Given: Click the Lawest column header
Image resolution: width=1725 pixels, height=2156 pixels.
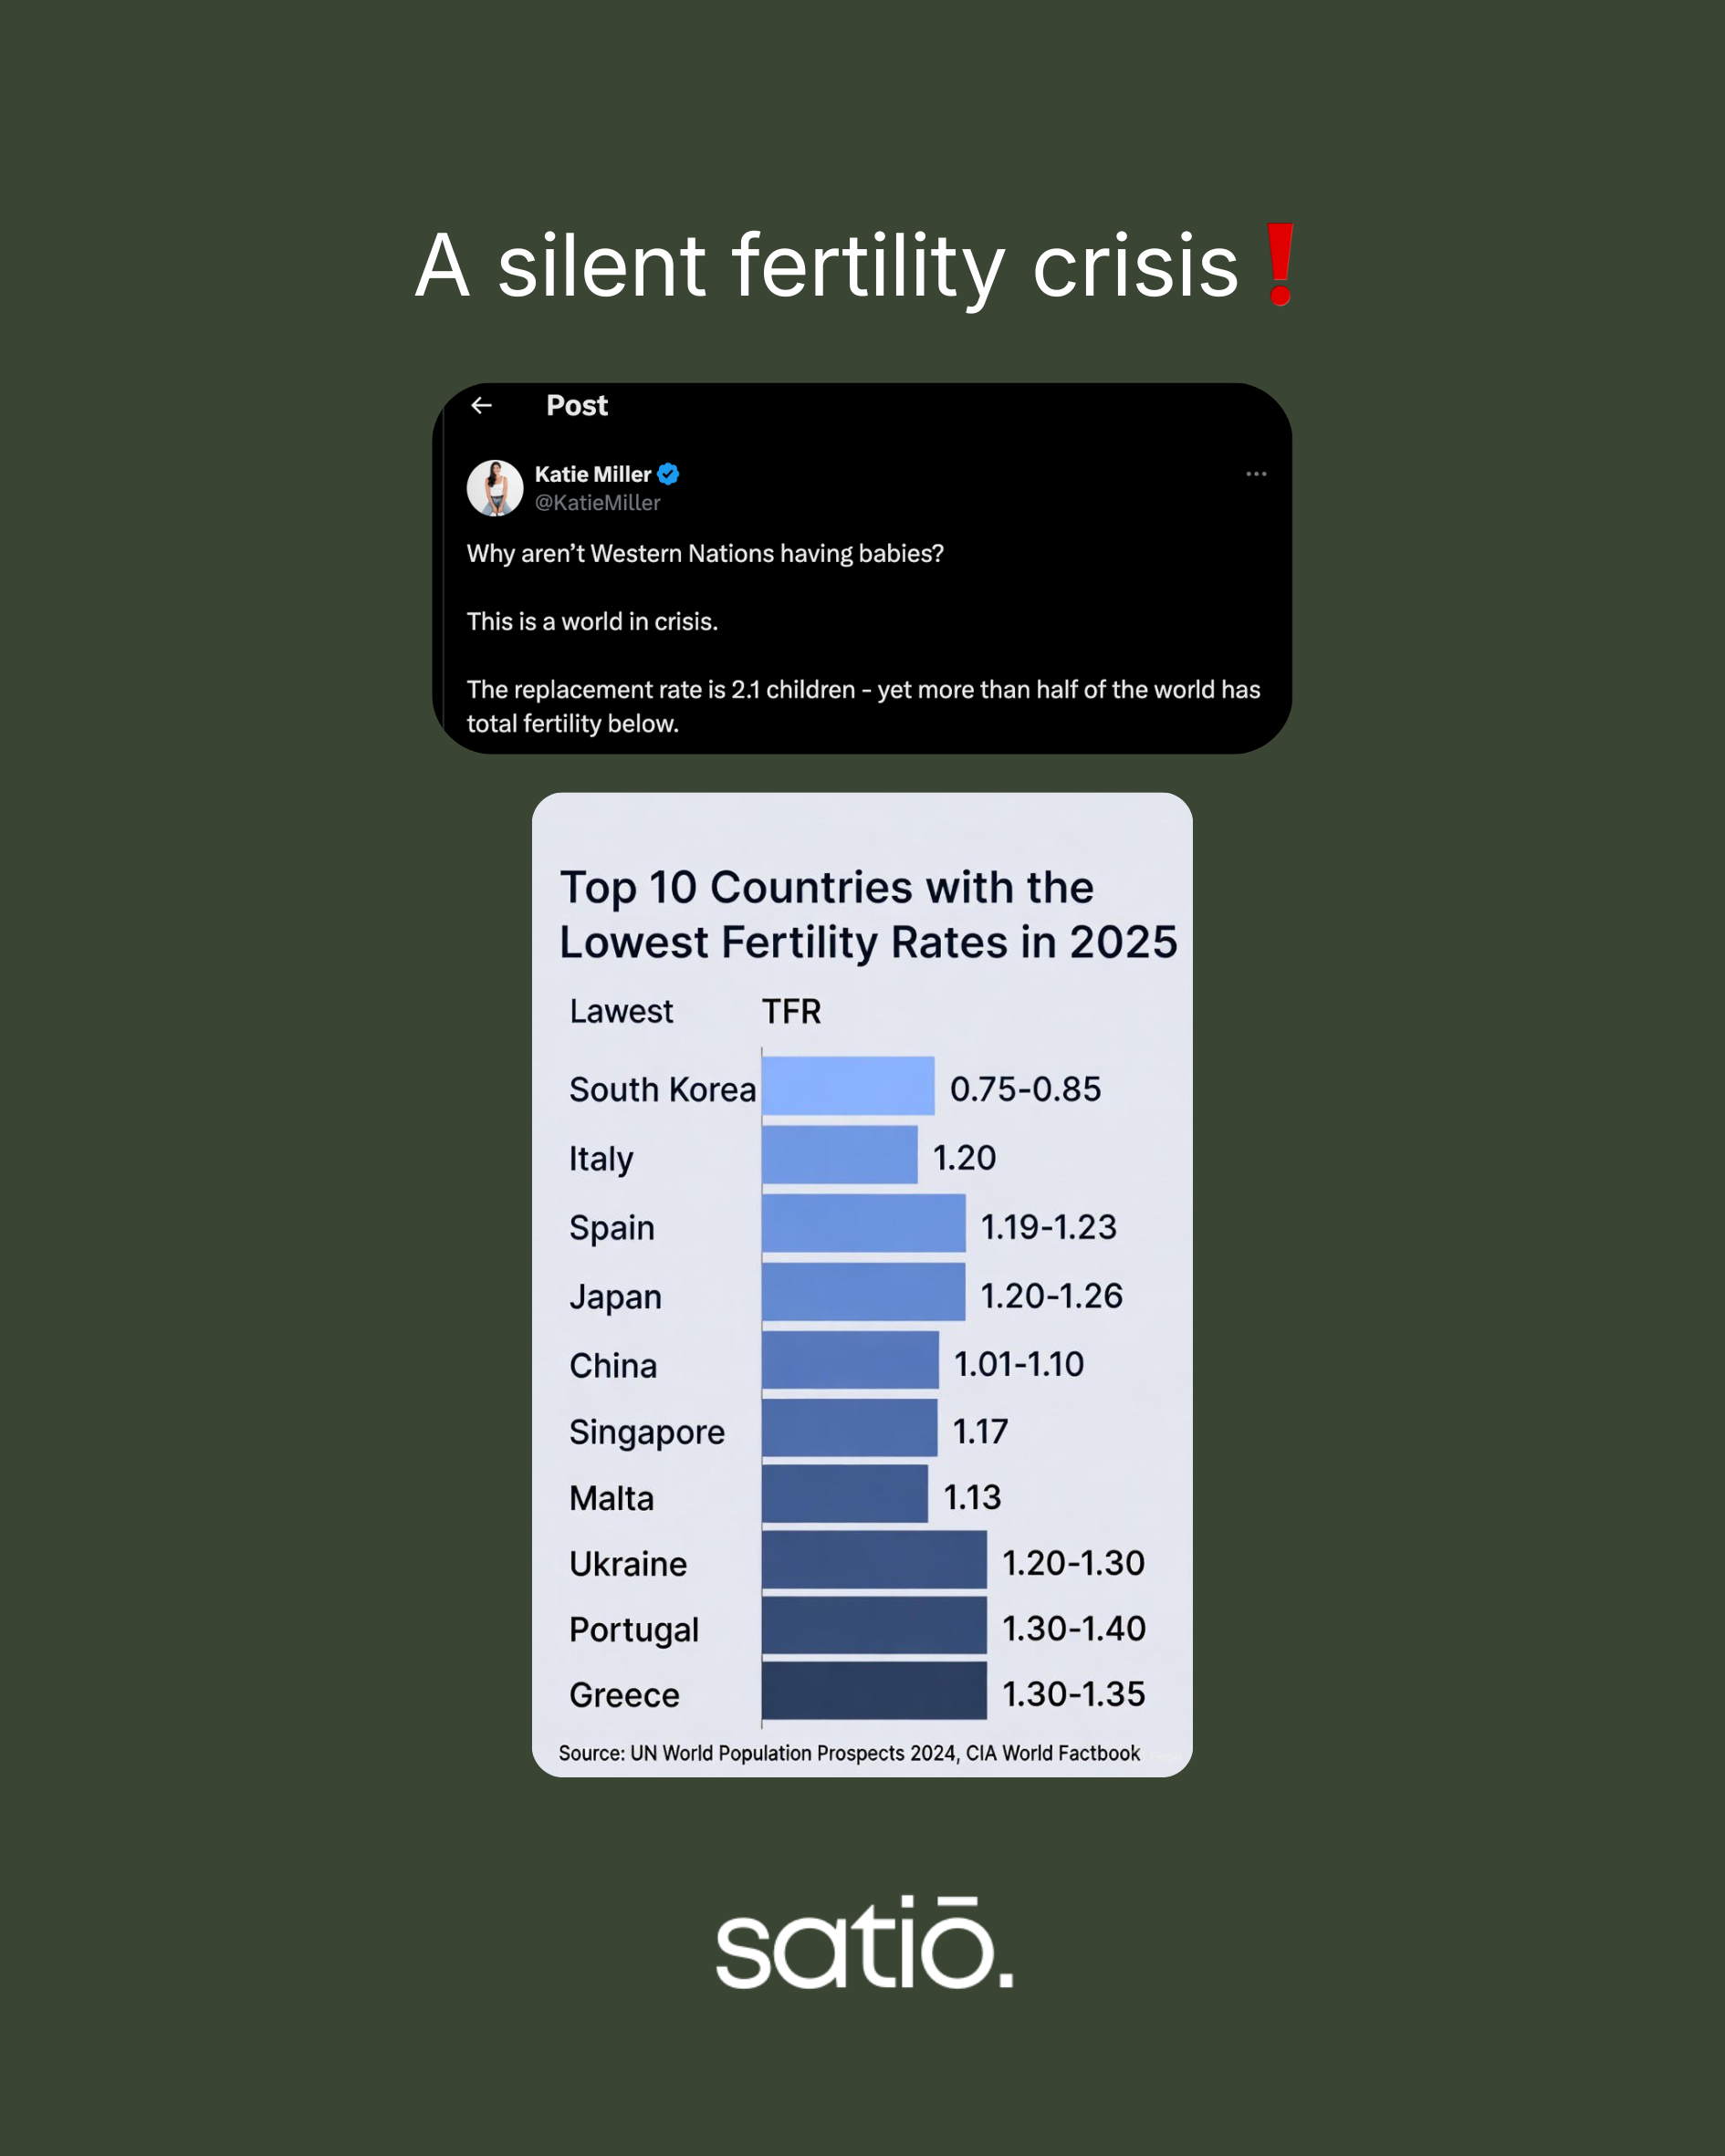Looking at the screenshot, I should click(x=622, y=1012).
